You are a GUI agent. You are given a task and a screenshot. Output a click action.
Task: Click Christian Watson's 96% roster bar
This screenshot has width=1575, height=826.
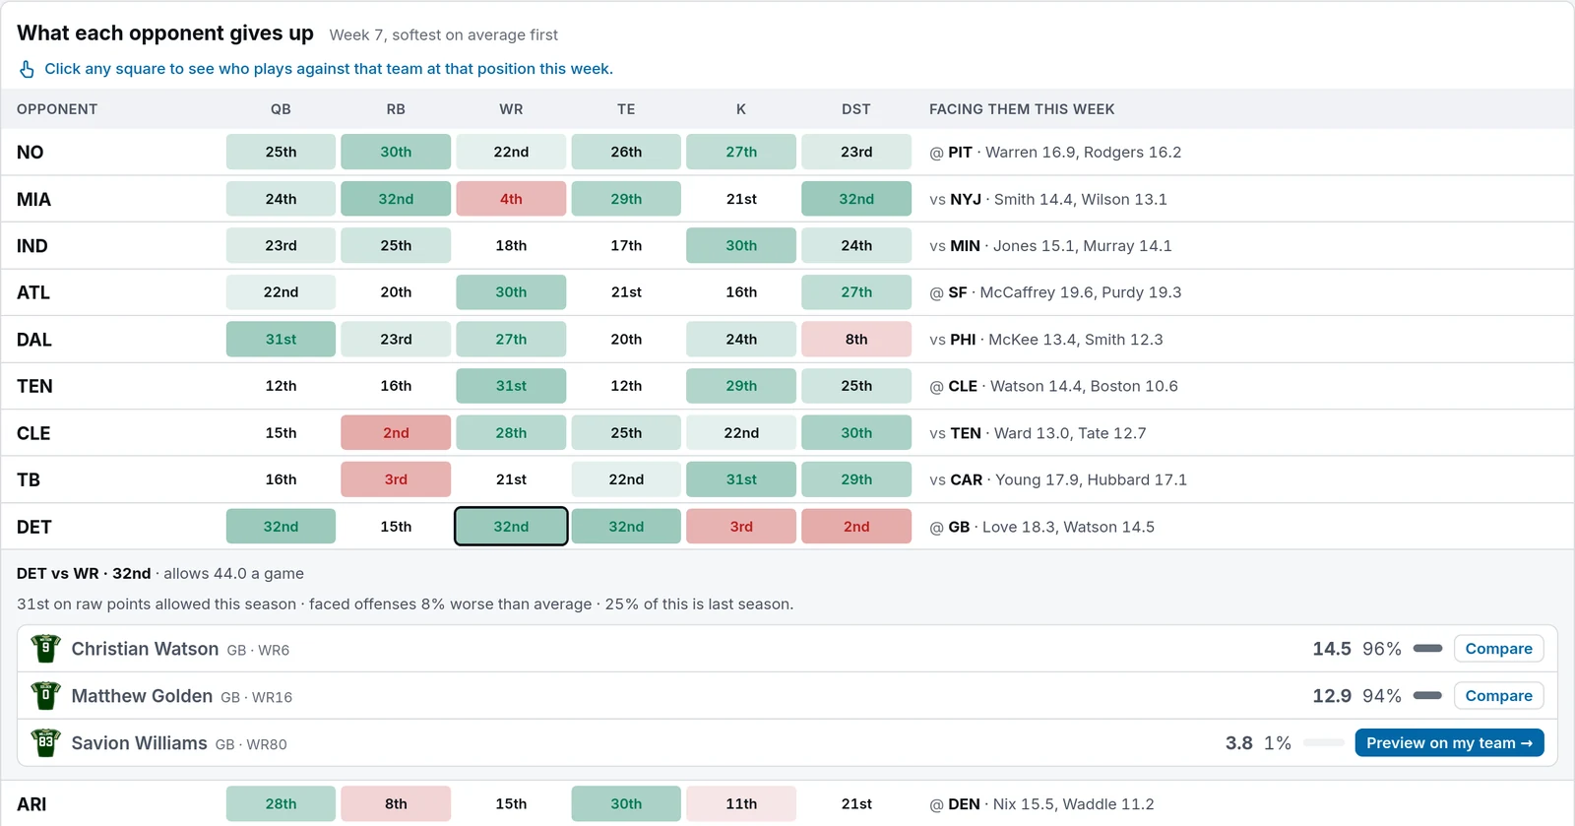click(x=1427, y=649)
